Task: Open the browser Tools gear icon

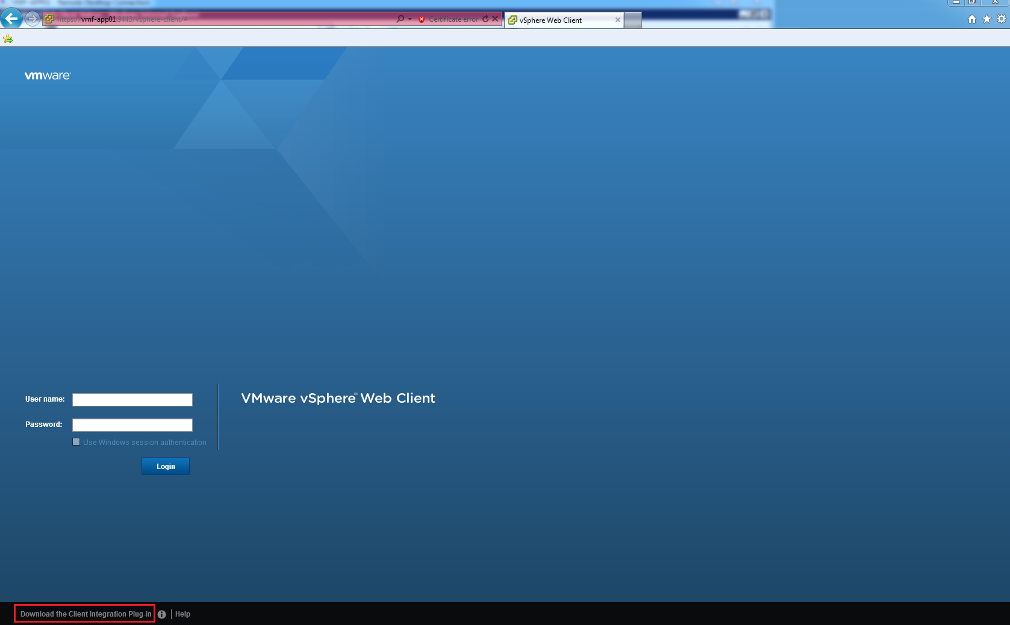Action: pos(1001,19)
